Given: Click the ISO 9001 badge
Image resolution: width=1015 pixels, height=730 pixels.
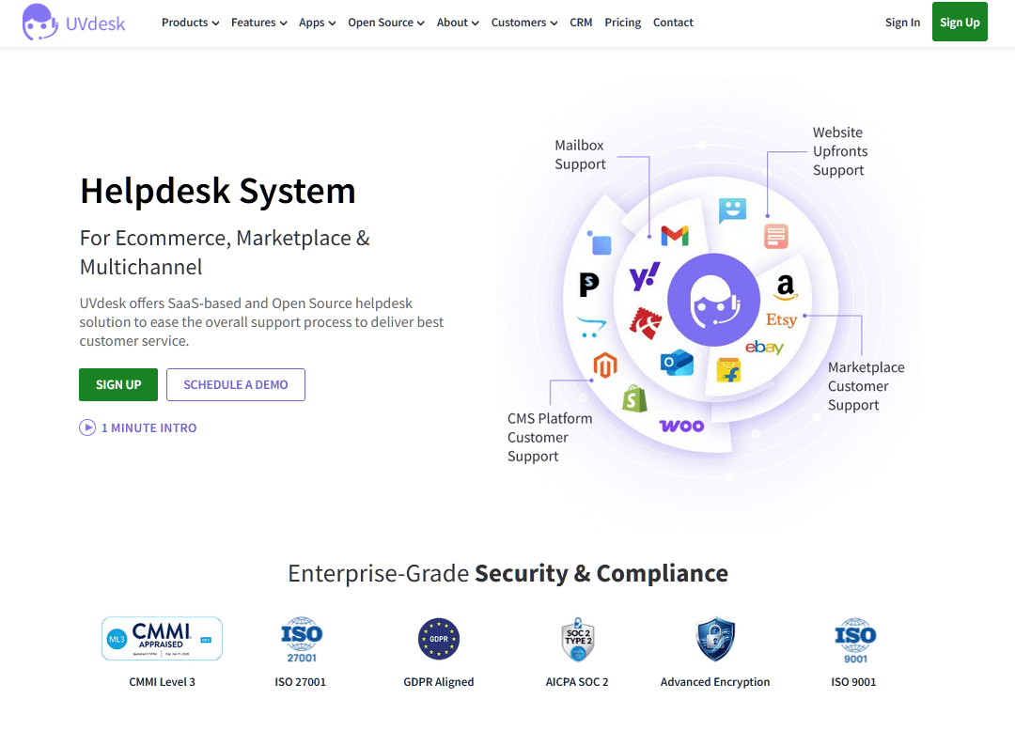Looking at the screenshot, I should tap(855, 640).
